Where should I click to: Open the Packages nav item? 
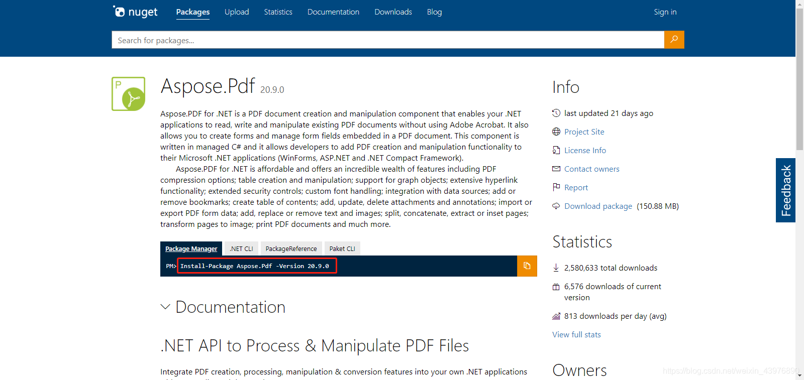(x=193, y=12)
